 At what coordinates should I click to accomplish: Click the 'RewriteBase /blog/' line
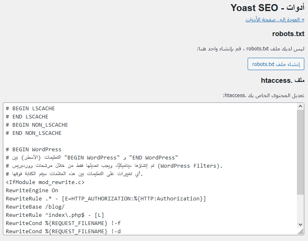[35, 207]
